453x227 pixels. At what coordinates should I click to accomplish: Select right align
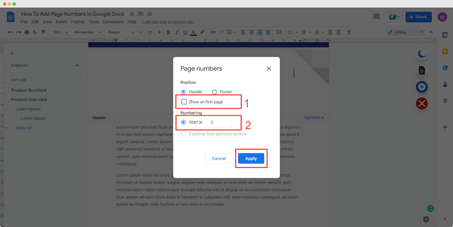260,32
